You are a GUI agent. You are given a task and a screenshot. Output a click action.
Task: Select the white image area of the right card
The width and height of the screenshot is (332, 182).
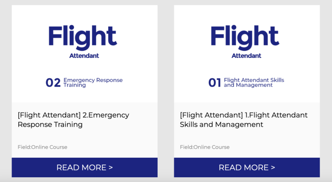coord(247,53)
